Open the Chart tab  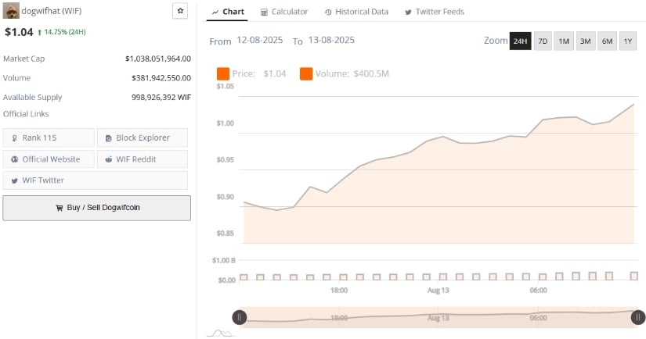227,12
